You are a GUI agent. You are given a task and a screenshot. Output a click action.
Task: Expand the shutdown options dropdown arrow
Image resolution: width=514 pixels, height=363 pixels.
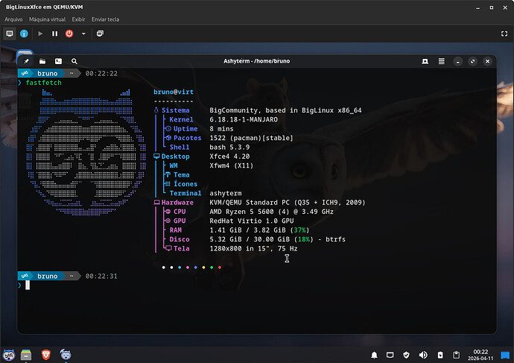83,34
